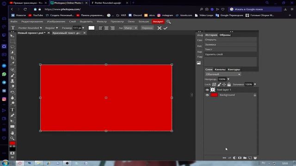Toggle Quick Mask mode icon
The image size is (296, 166).
coord(12,153)
